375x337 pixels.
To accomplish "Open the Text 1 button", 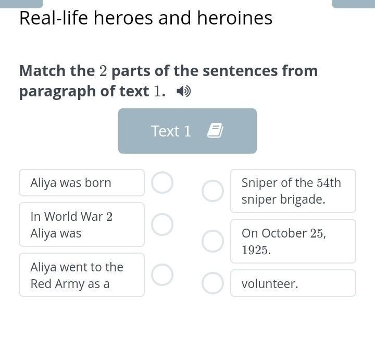I will click(x=187, y=131).
